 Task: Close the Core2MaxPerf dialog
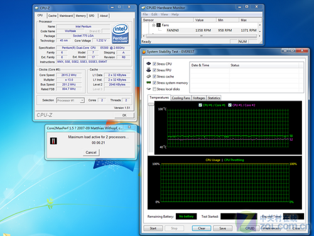pyautogui.click(x=129, y=127)
